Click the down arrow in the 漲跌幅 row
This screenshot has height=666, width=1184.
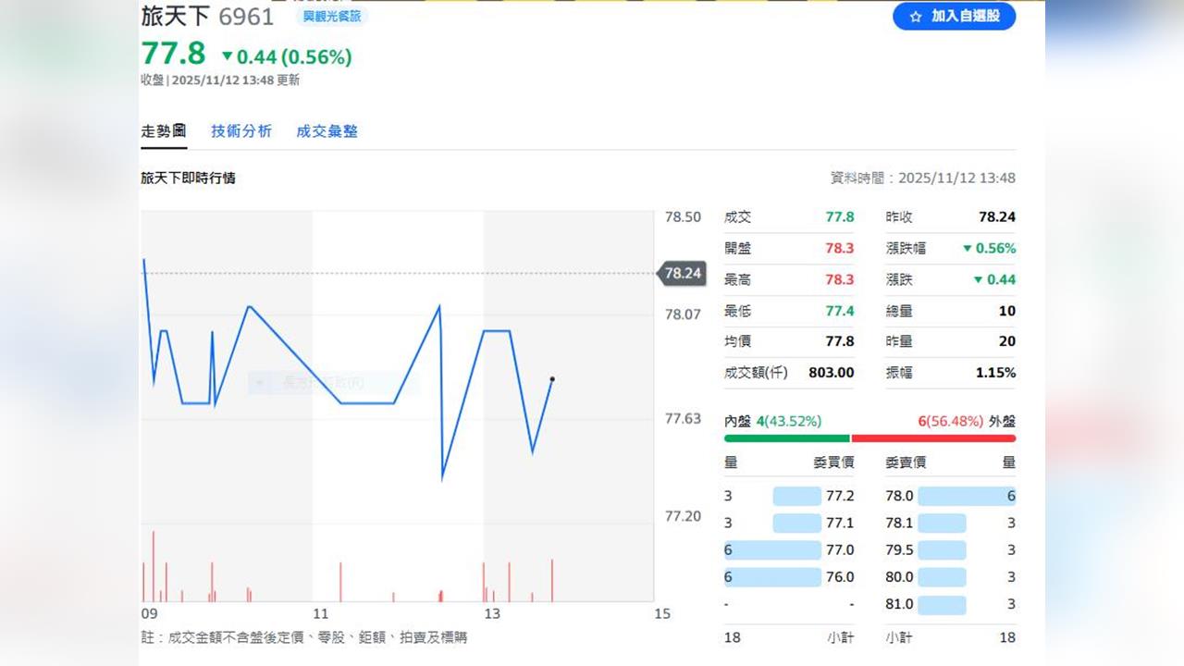pyautogui.click(x=967, y=249)
